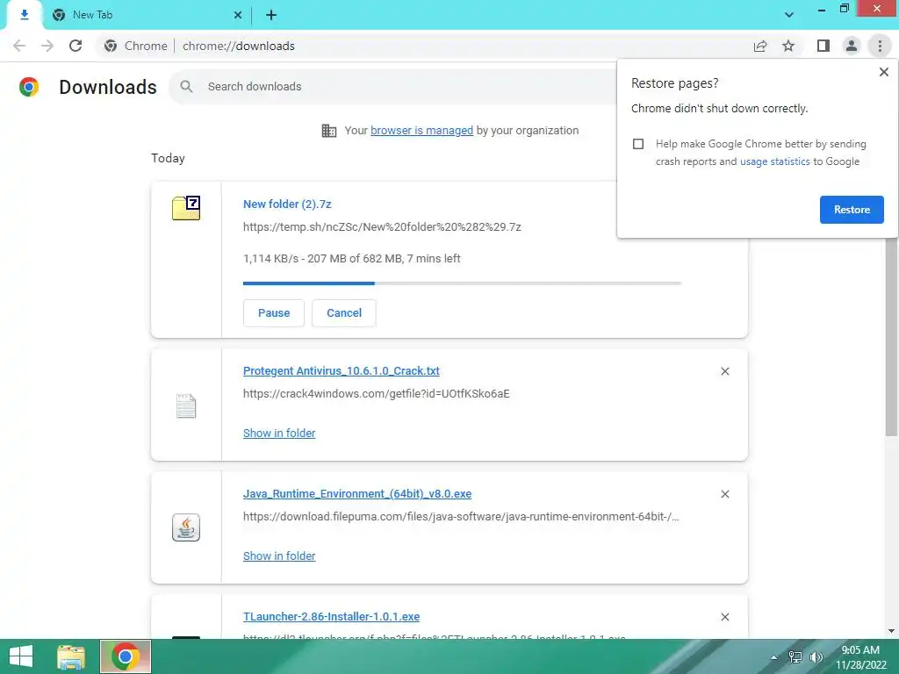Open File Explorer from the taskbar
Image resolution: width=899 pixels, height=674 pixels.
[71, 656]
